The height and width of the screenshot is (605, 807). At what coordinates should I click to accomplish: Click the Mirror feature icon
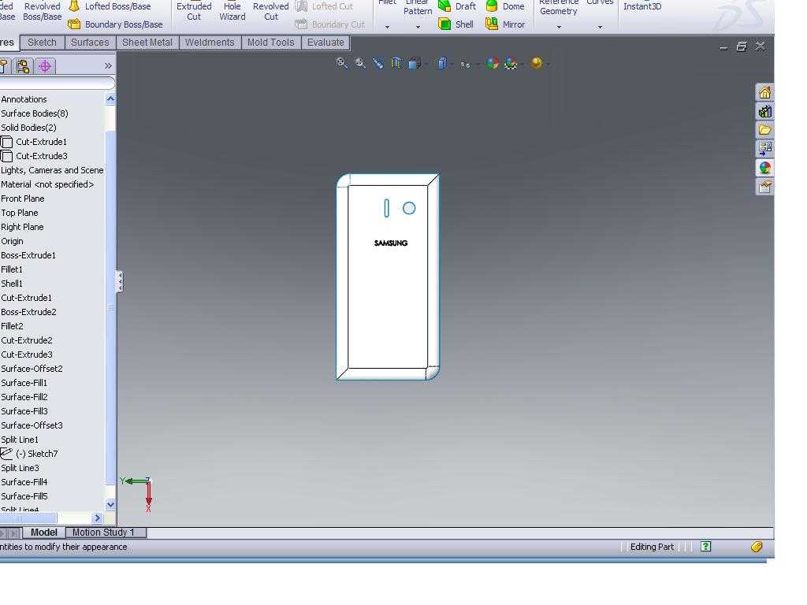[x=492, y=24]
